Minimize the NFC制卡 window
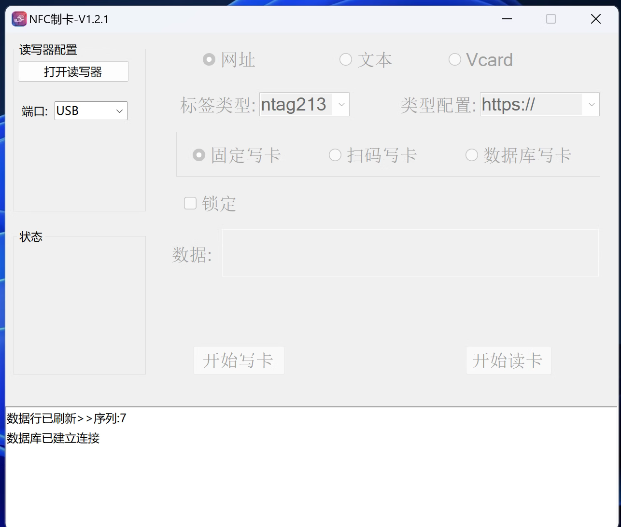 click(x=507, y=19)
